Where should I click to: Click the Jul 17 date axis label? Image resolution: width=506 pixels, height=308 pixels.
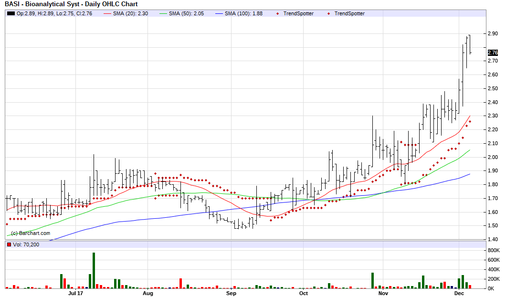pos(76,293)
